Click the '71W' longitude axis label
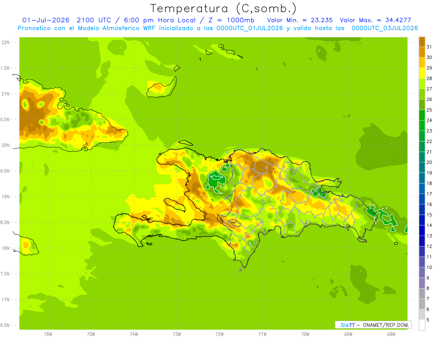Viewport: 439px width, 339px height. click(262, 334)
